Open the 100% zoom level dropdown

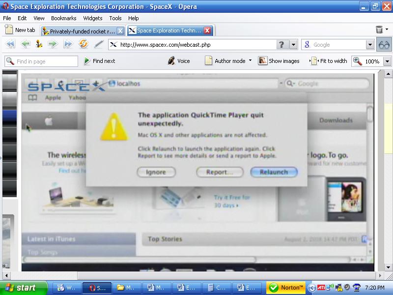pos(387,61)
